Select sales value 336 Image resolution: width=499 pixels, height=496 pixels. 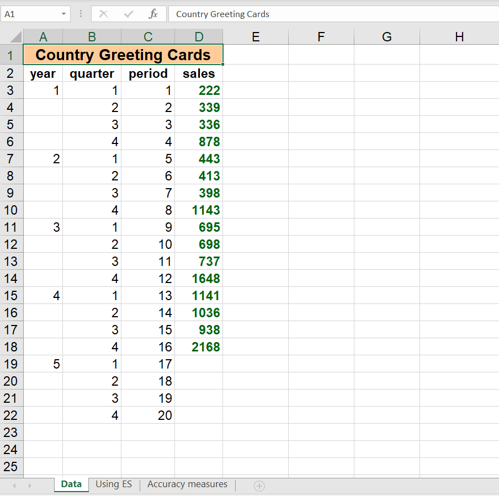[x=199, y=124]
